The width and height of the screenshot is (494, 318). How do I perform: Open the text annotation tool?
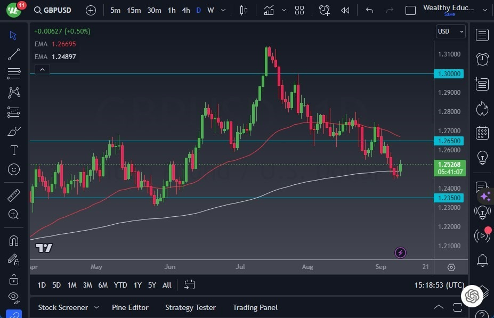coord(13,150)
